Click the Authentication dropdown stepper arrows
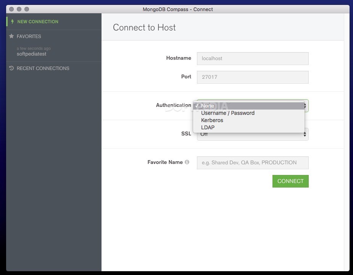 pyautogui.click(x=305, y=106)
